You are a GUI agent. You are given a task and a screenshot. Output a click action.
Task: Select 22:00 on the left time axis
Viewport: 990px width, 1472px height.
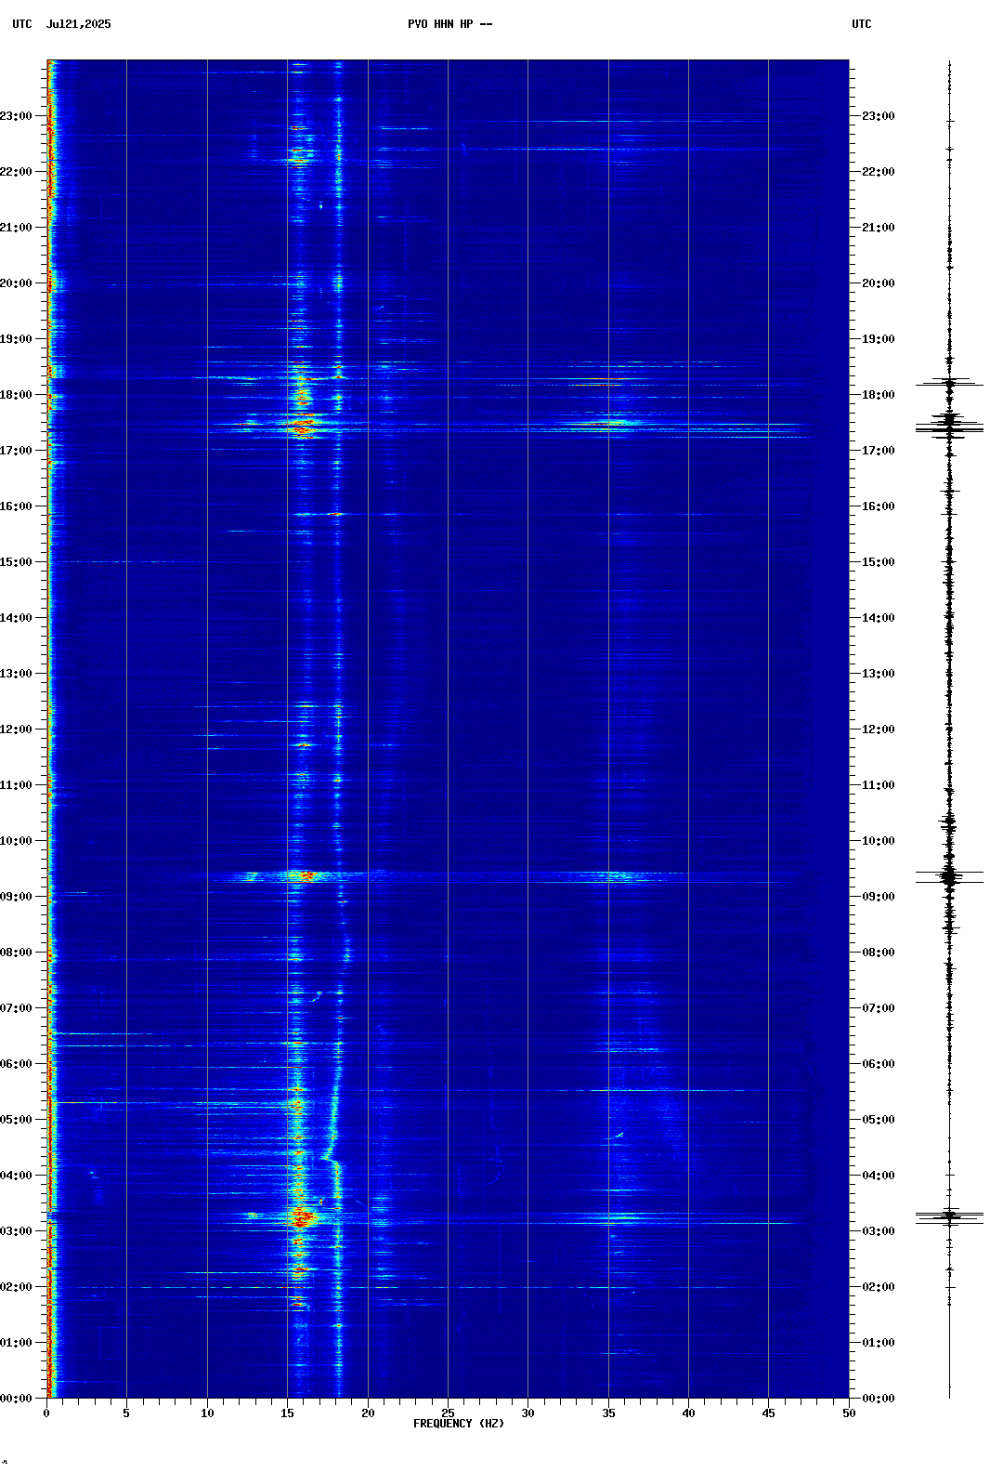click(x=16, y=172)
